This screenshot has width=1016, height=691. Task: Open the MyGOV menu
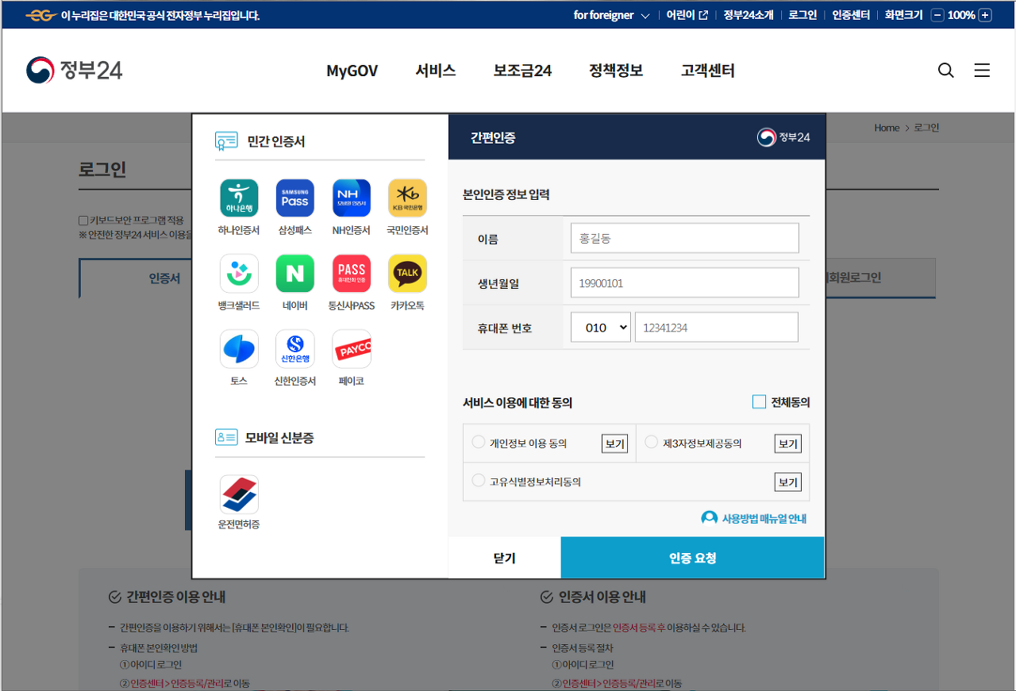[352, 71]
